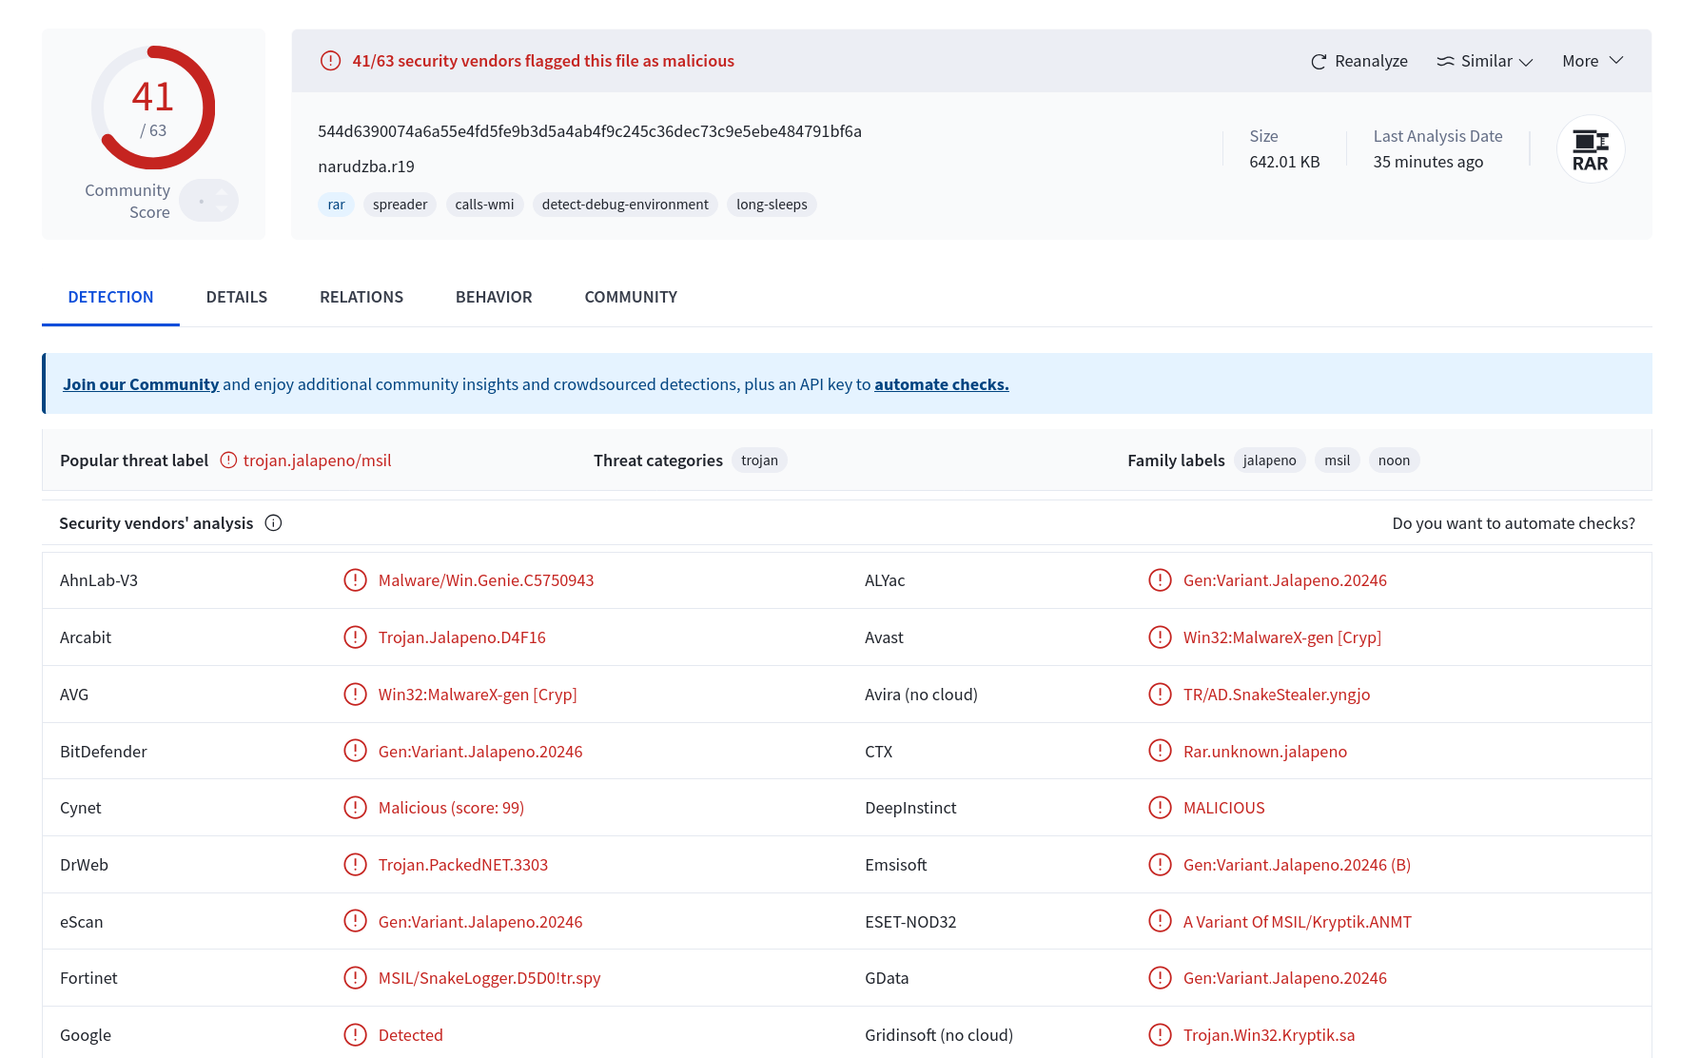Click the AhnLab-V3 detection alert icon
This screenshot has height=1058, width=1681.
point(355,580)
